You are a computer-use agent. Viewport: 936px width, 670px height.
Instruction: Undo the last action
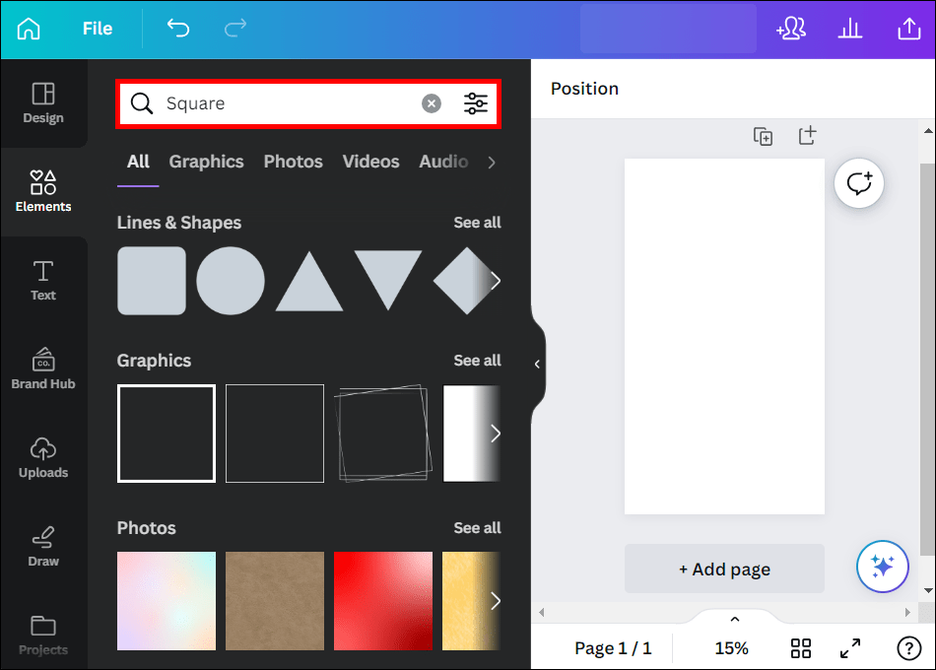point(178,29)
